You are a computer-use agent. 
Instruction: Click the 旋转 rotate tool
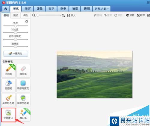coord(130,15)
